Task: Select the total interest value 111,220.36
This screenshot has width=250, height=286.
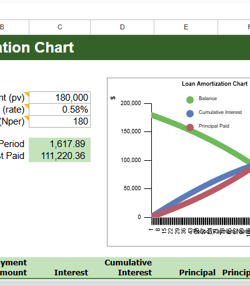Action: pos(60,156)
